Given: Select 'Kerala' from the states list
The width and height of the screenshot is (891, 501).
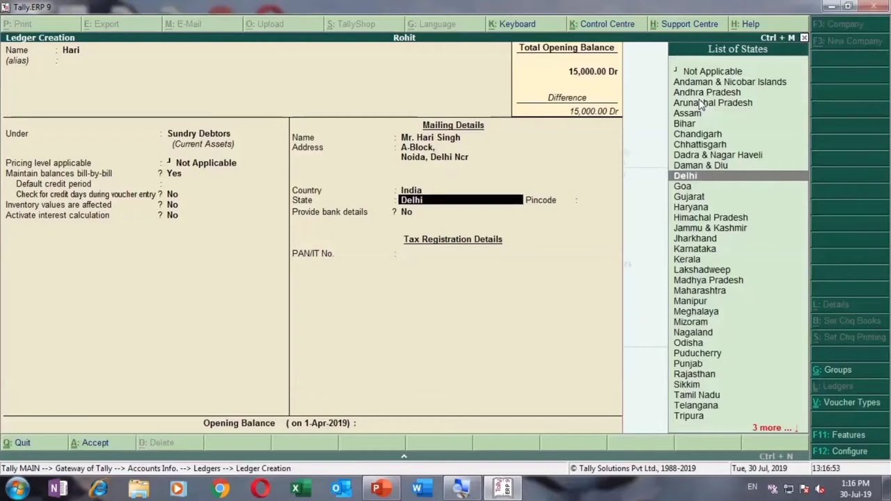Looking at the screenshot, I should (687, 259).
